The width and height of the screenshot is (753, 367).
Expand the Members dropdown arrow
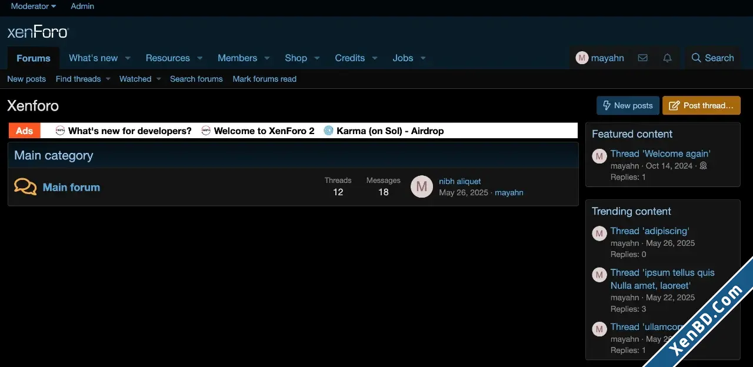click(266, 58)
